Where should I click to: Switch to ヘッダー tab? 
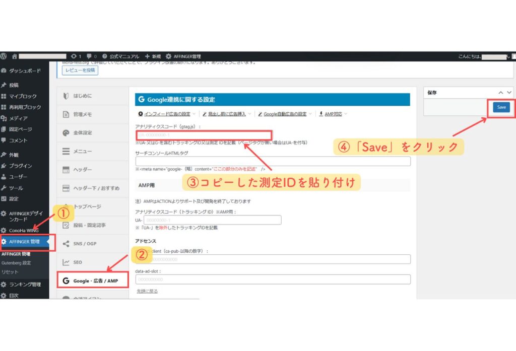click(x=93, y=169)
